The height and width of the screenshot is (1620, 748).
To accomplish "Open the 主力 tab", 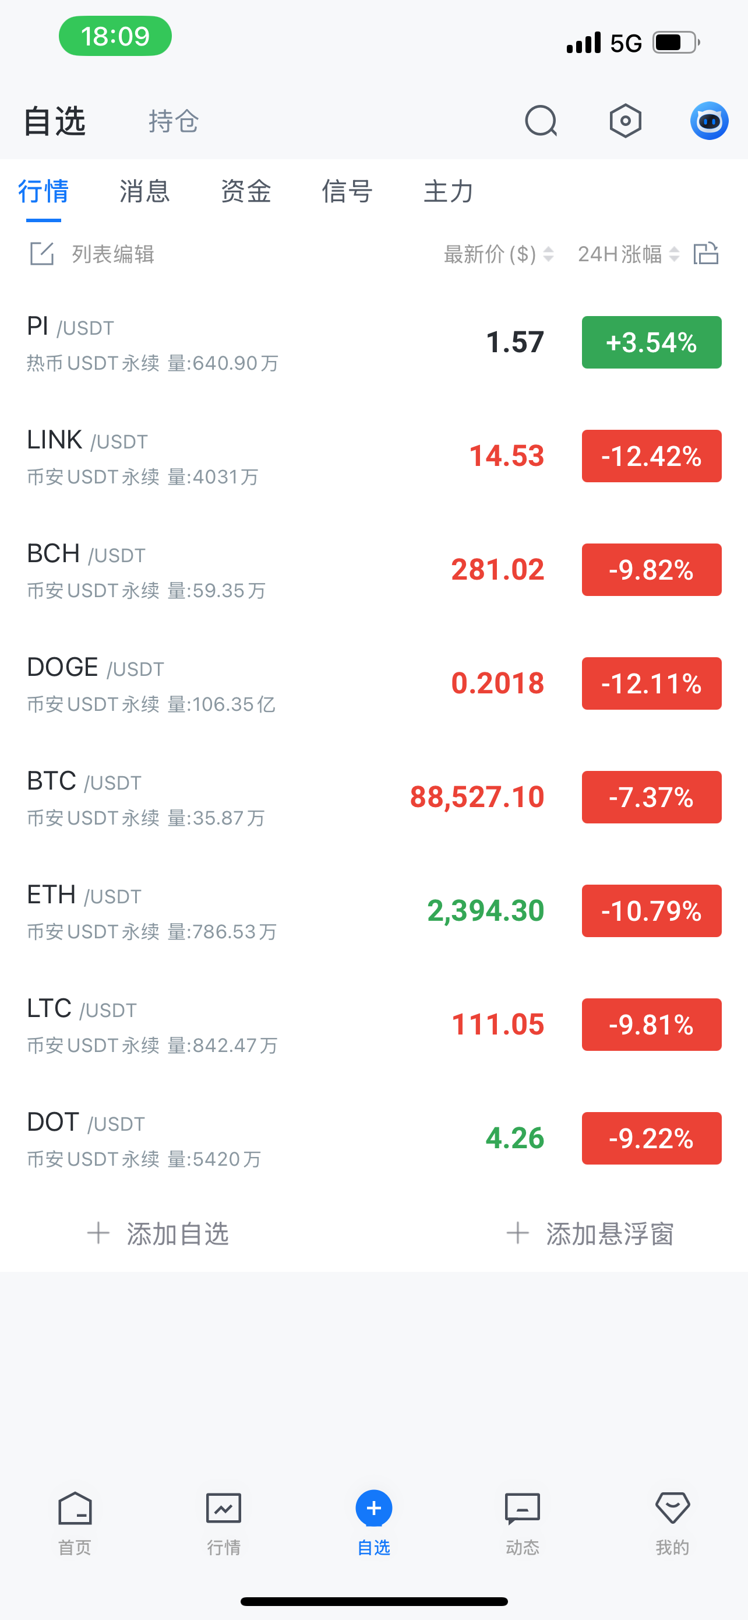I will coord(448,191).
